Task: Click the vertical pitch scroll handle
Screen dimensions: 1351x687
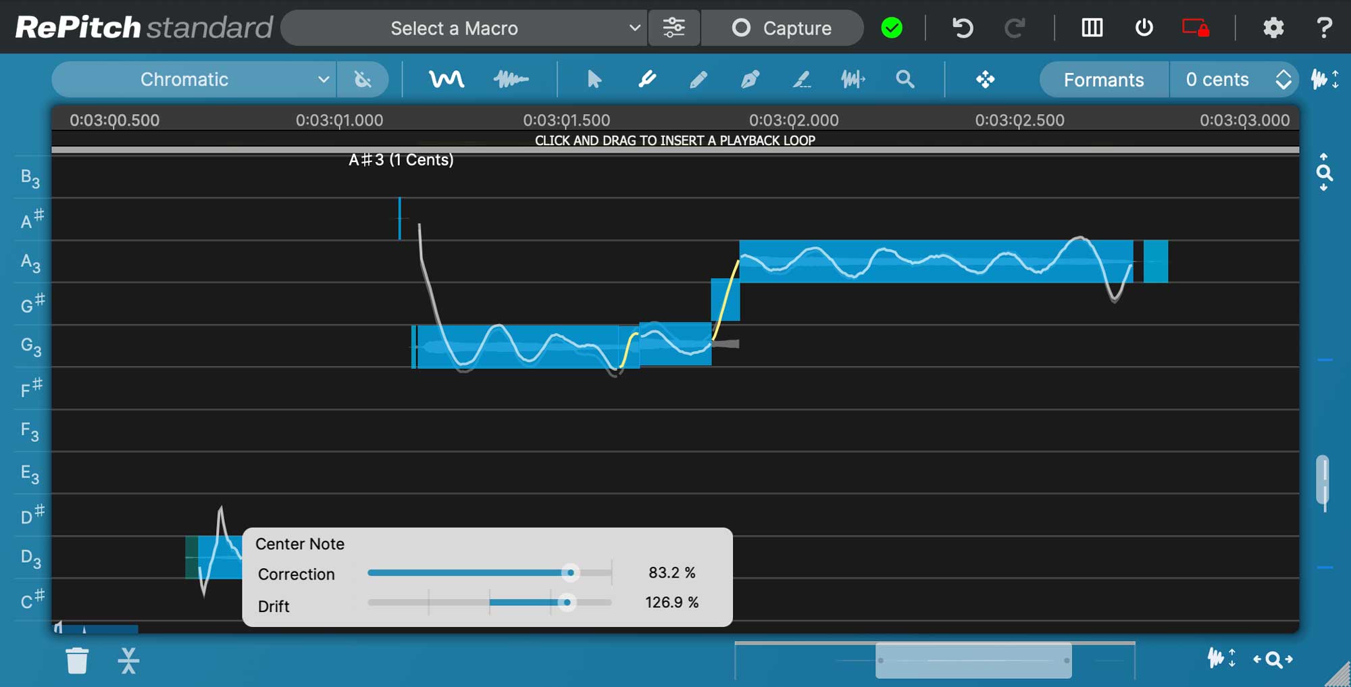Action: pos(1323,481)
